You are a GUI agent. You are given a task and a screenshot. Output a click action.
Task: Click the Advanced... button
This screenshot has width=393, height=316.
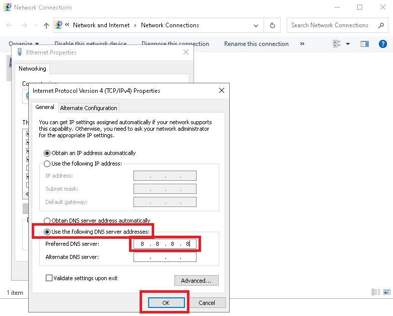[x=196, y=281]
